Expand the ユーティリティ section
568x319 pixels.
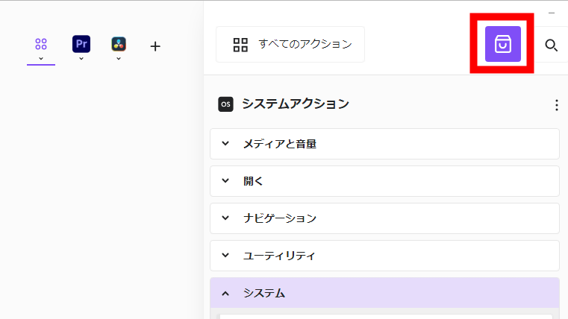(x=384, y=256)
